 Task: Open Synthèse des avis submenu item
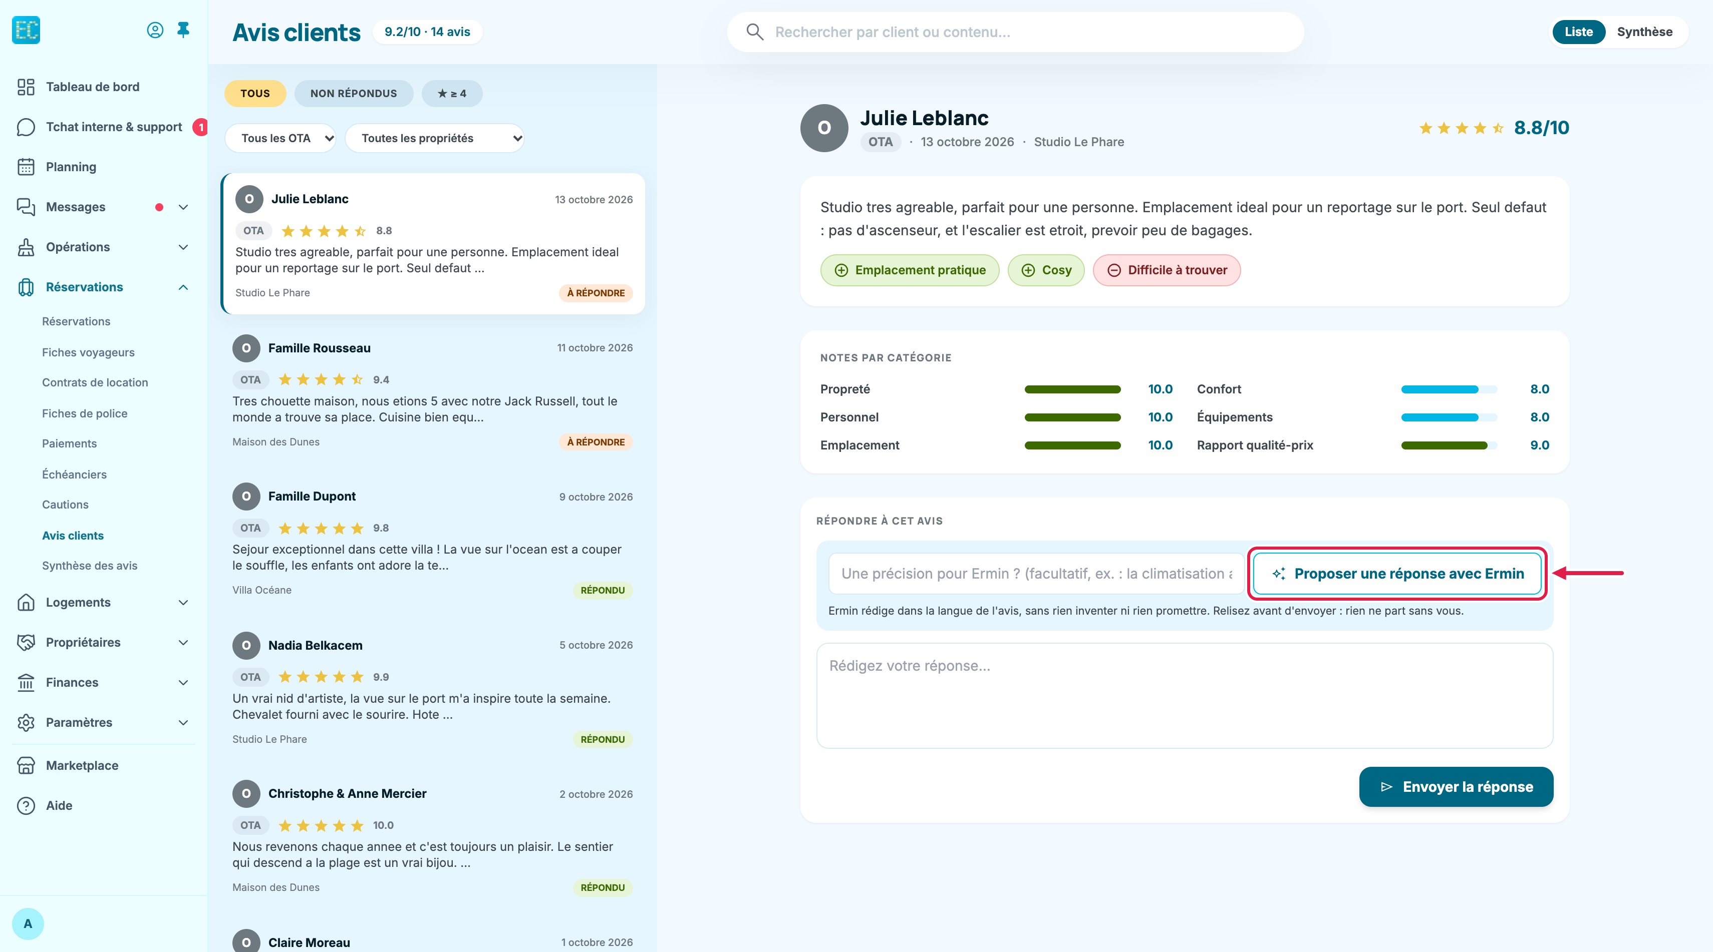pyautogui.click(x=90, y=566)
